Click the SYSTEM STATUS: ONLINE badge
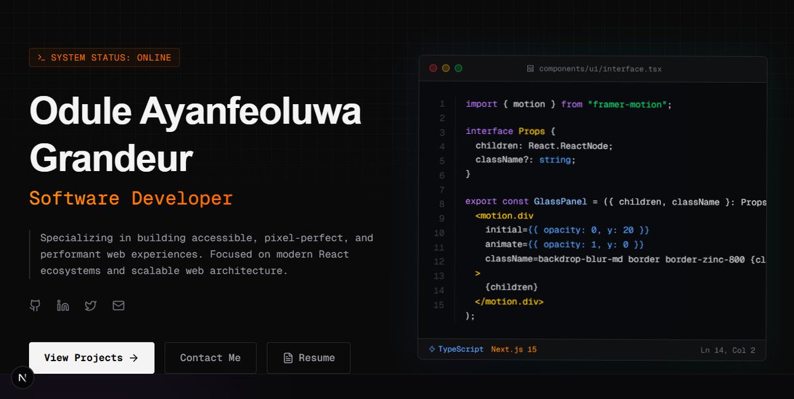 click(x=104, y=57)
